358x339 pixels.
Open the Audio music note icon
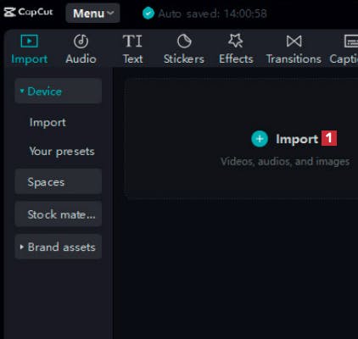pos(81,42)
